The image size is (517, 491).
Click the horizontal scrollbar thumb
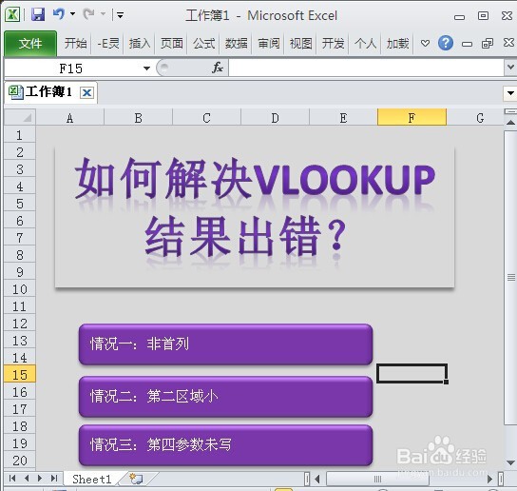(377, 479)
